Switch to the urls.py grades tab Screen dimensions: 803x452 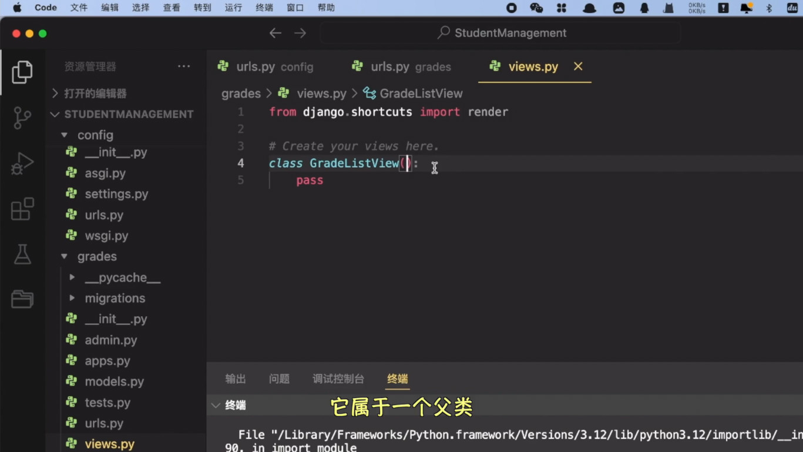pos(401,66)
